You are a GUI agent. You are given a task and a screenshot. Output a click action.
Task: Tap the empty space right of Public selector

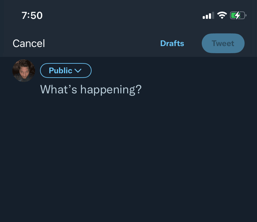(171, 70)
